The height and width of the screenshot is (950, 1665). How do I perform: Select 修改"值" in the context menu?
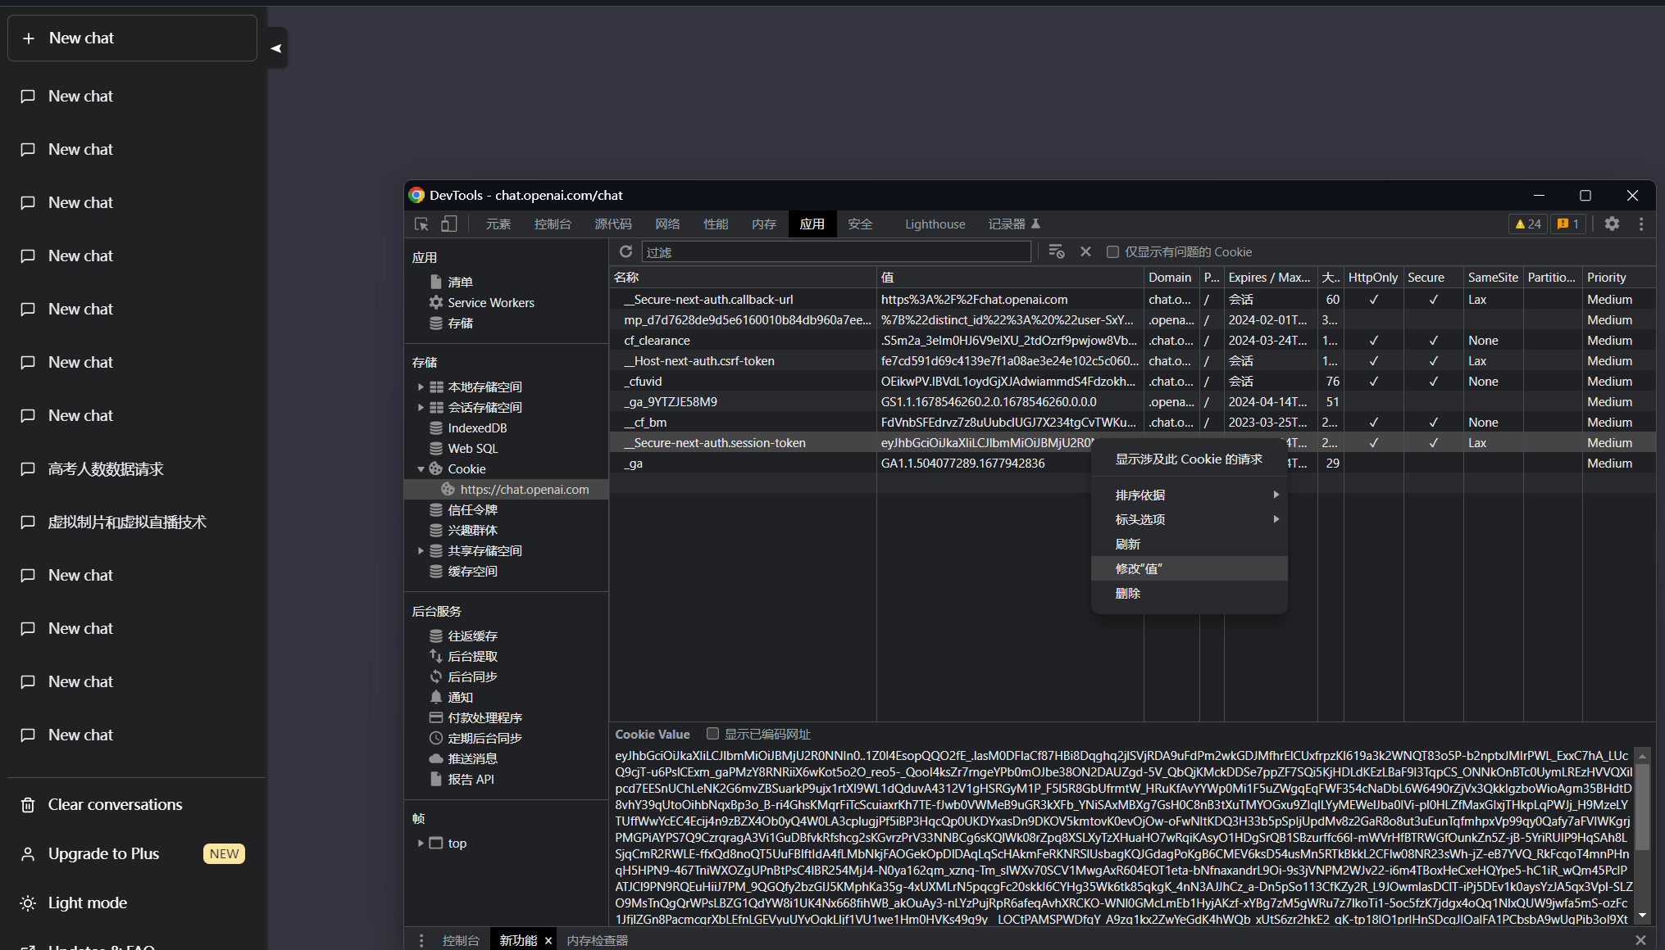click(1139, 568)
